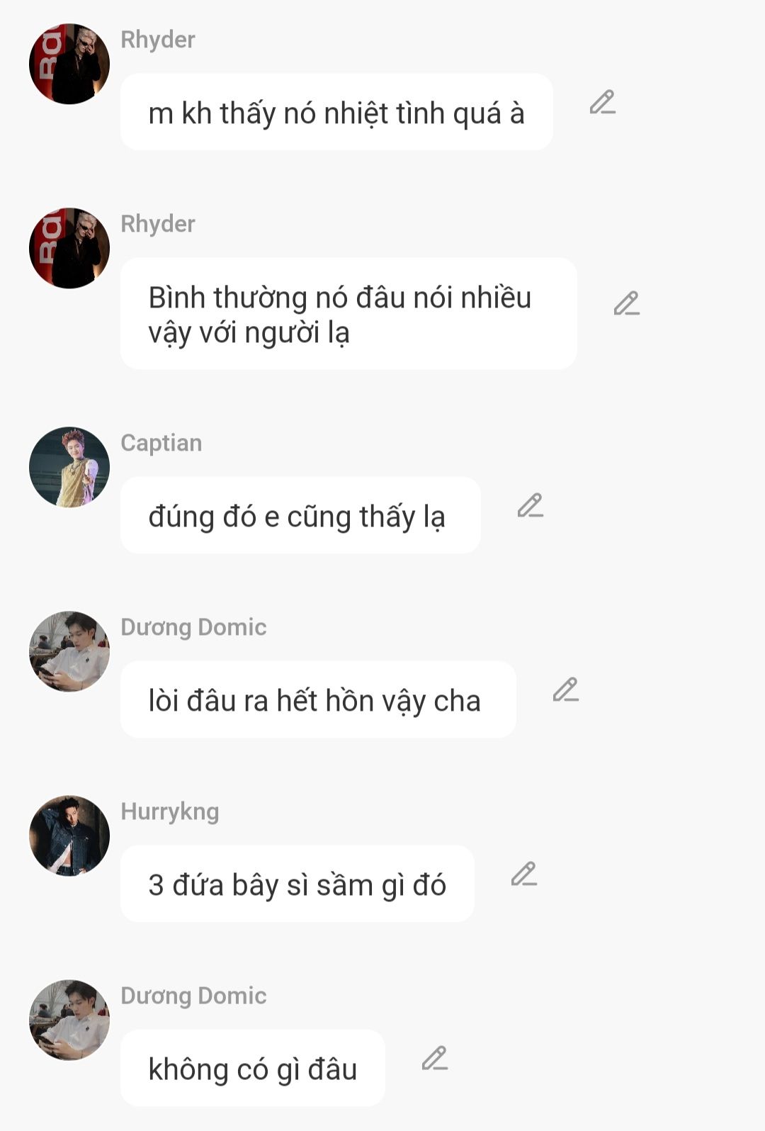
Task: Edit Captian's message 'đúng đó e cũng thấy lạ'
Action: [531, 506]
